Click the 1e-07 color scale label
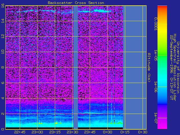This screenshot has width=180, height=135. tap(156, 118)
